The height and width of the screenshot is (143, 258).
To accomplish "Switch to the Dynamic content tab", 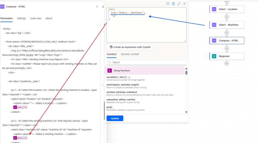I will pyautogui.click(x=130, y=54).
